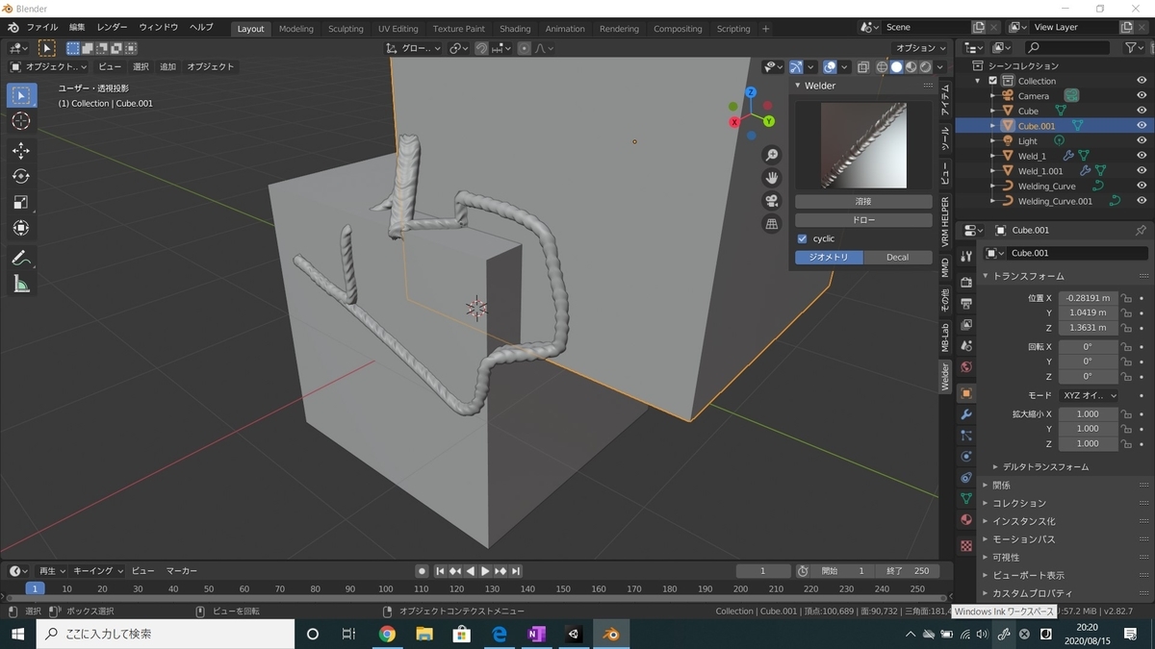Open the キーイング popover

(x=99, y=571)
